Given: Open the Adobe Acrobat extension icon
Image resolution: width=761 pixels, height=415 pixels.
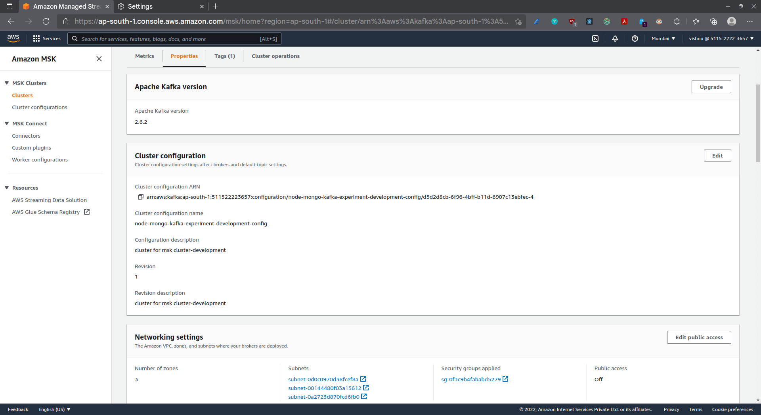Looking at the screenshot, I should point(624,21).
